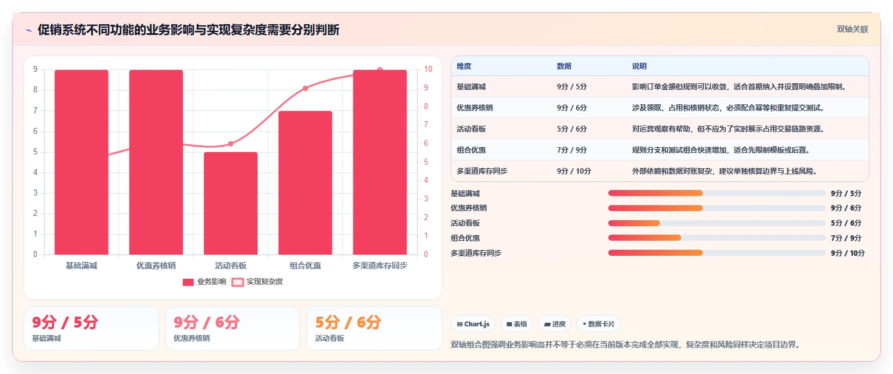Click the 基础满减 x-axis label
The width and height of the screenshot is (893, 374).
[x=81, y=265]
